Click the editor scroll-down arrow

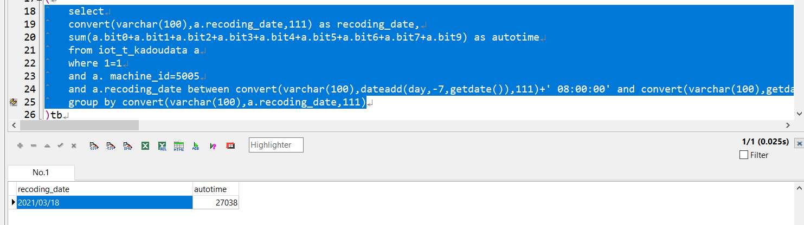click(799, 114)
